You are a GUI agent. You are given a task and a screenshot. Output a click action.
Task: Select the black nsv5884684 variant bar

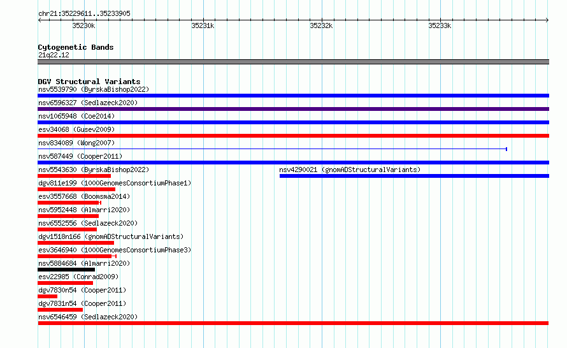point(66,270)
